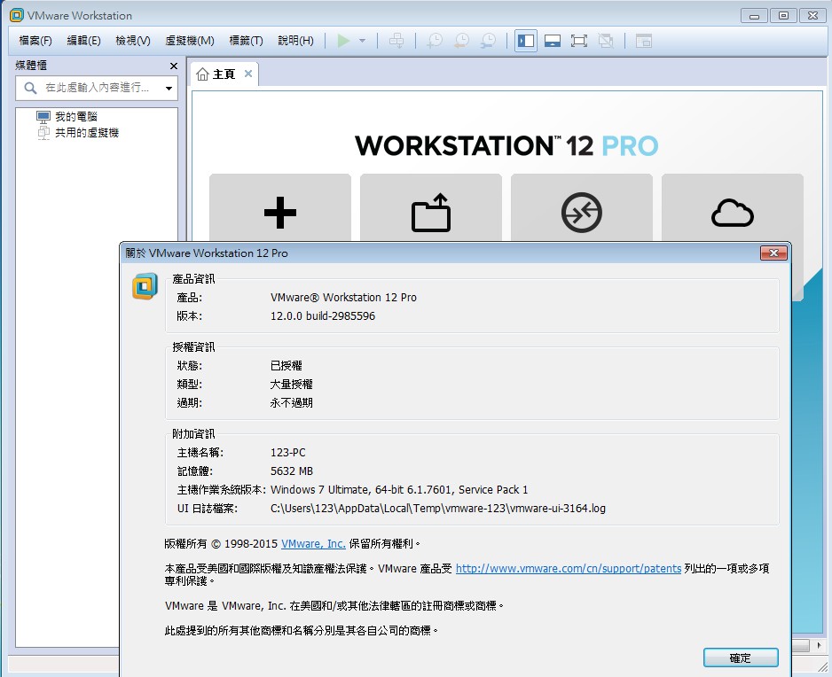Click the home icon on 主頁 tab

coord(203,74)
